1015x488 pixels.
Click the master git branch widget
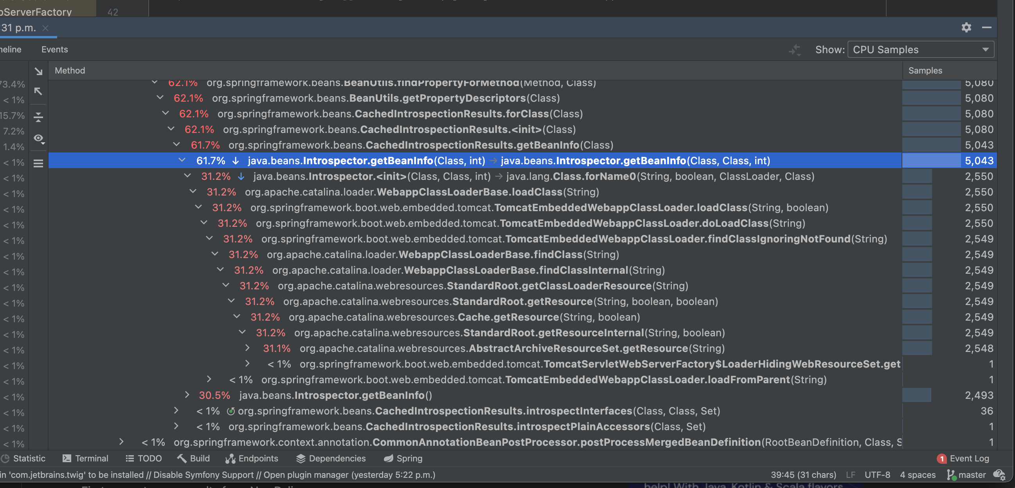[966, 475]
